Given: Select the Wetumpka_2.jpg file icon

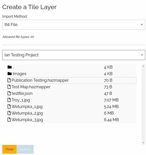Looking at the screenshot, I should click(9, 113).
